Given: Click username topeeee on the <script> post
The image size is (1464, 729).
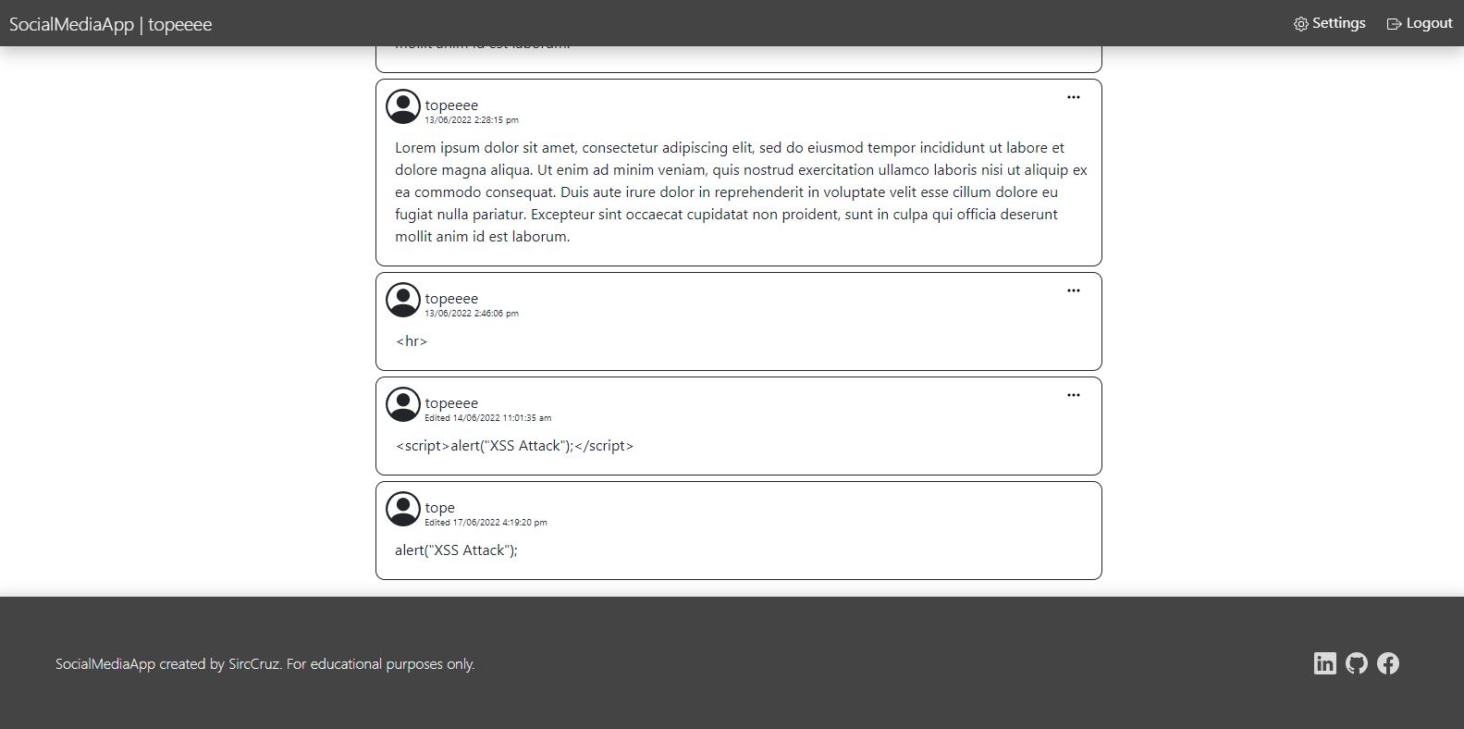Looking at the screenshot, I should point(451,402).
